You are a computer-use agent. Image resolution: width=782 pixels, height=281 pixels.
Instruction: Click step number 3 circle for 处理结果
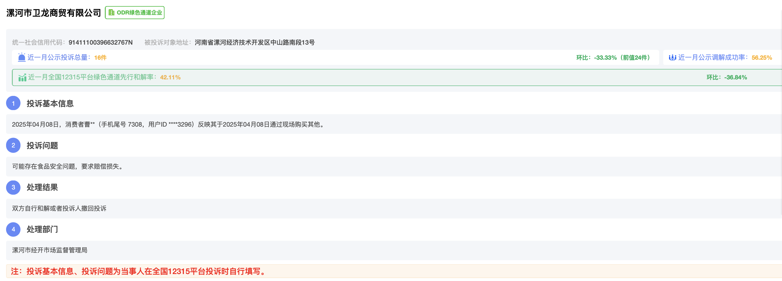(x=13, y=187)
